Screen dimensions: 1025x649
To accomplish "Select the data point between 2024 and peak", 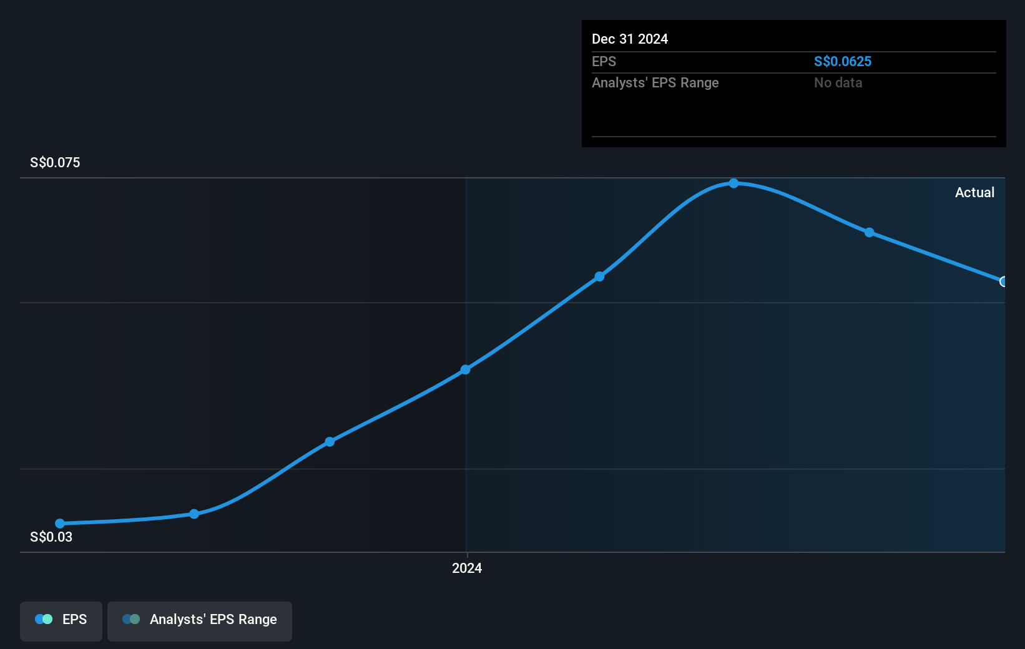I will pos(599,276).
